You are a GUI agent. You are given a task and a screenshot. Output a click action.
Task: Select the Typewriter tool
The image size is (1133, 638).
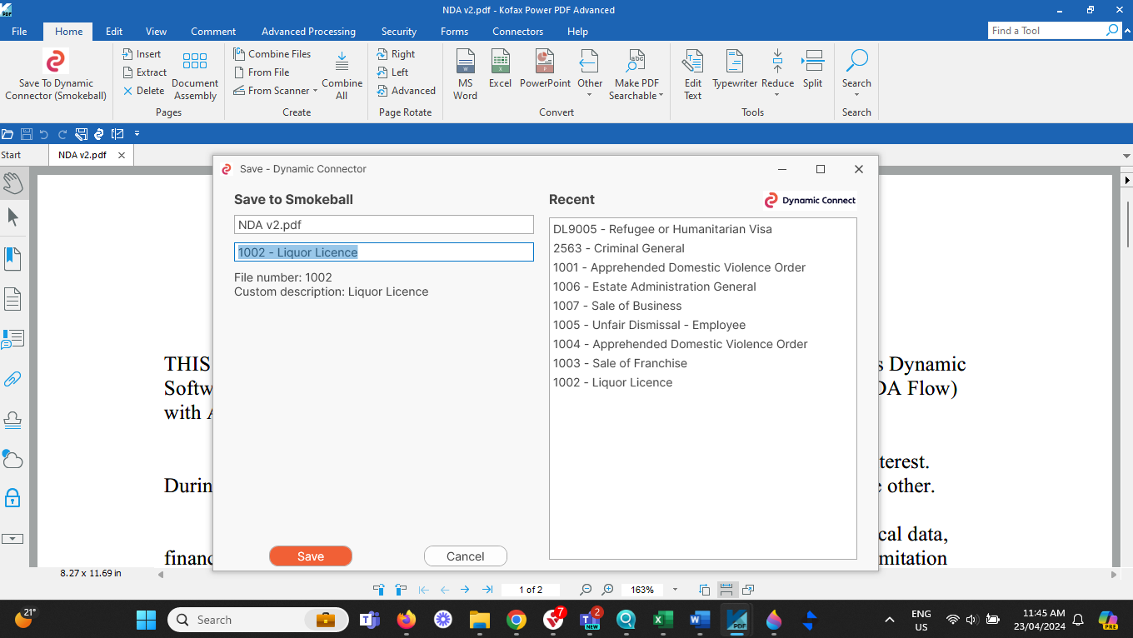tap(734, 62)
